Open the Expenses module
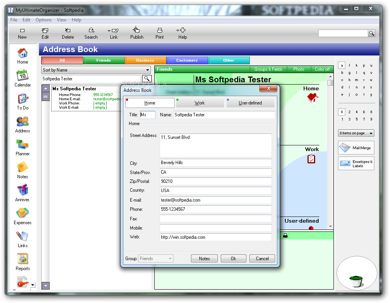390x303 pixels. [x=23, y=216]
